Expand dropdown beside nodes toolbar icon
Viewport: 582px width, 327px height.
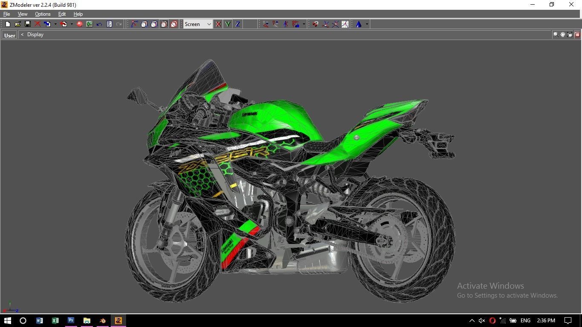coord(304,24)
